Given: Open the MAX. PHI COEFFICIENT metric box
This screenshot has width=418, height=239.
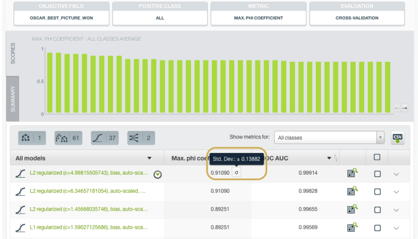Looking at the screenshot, I should [x=259, y=18].
